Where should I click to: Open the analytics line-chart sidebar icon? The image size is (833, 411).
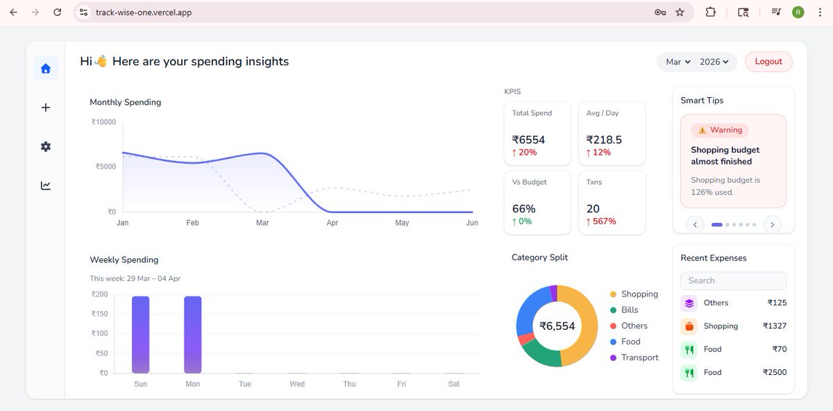point(46,185)
